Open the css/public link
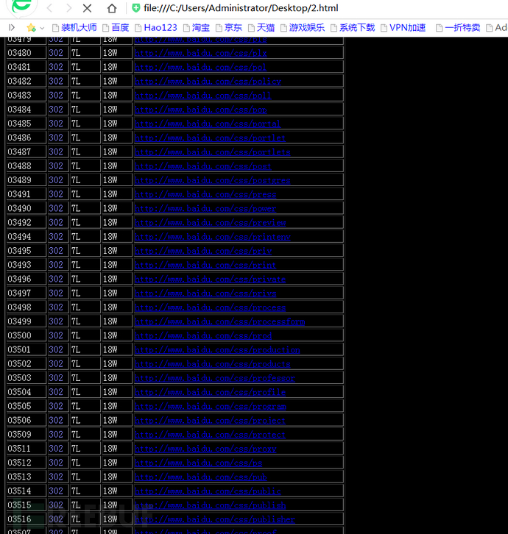 (208, 491)
